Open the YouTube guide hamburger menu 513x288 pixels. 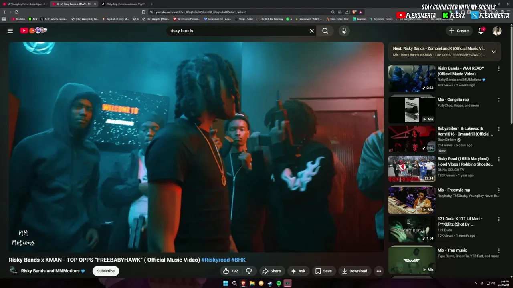(10, 31)
